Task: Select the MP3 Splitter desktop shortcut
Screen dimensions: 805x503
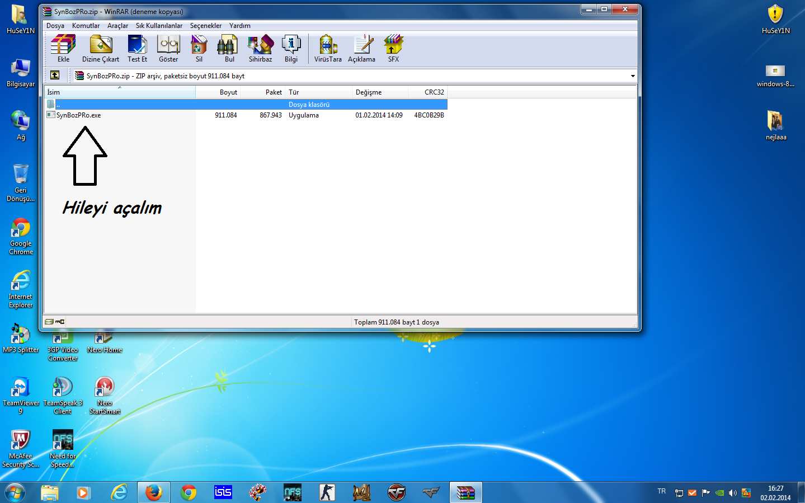Action: pyautogui.click(x=21, y=339)
